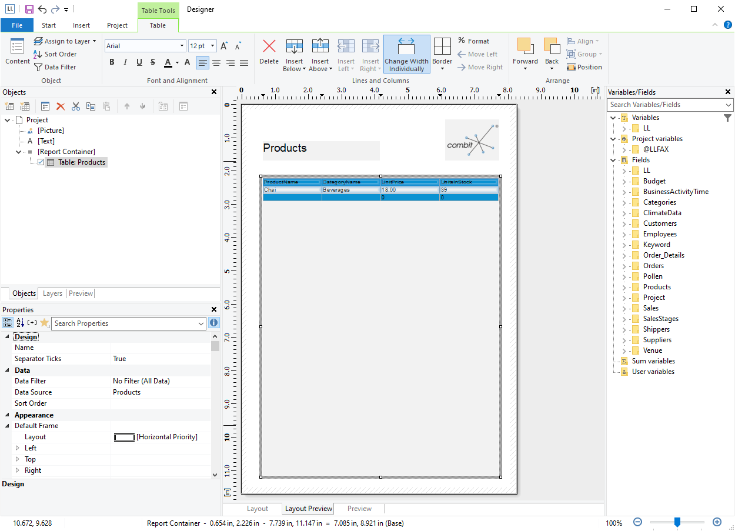The width and height of the screenshot is (735, 531).
Task: Toggle Change Width Individually
Action: coord(406,54)
